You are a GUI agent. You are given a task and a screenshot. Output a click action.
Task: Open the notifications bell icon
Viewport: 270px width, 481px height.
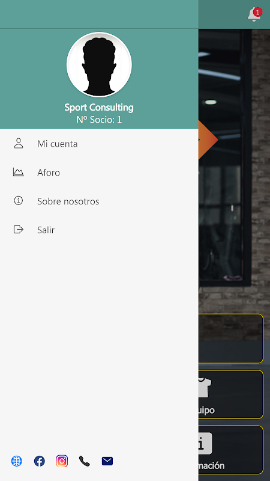pos(254,14)
